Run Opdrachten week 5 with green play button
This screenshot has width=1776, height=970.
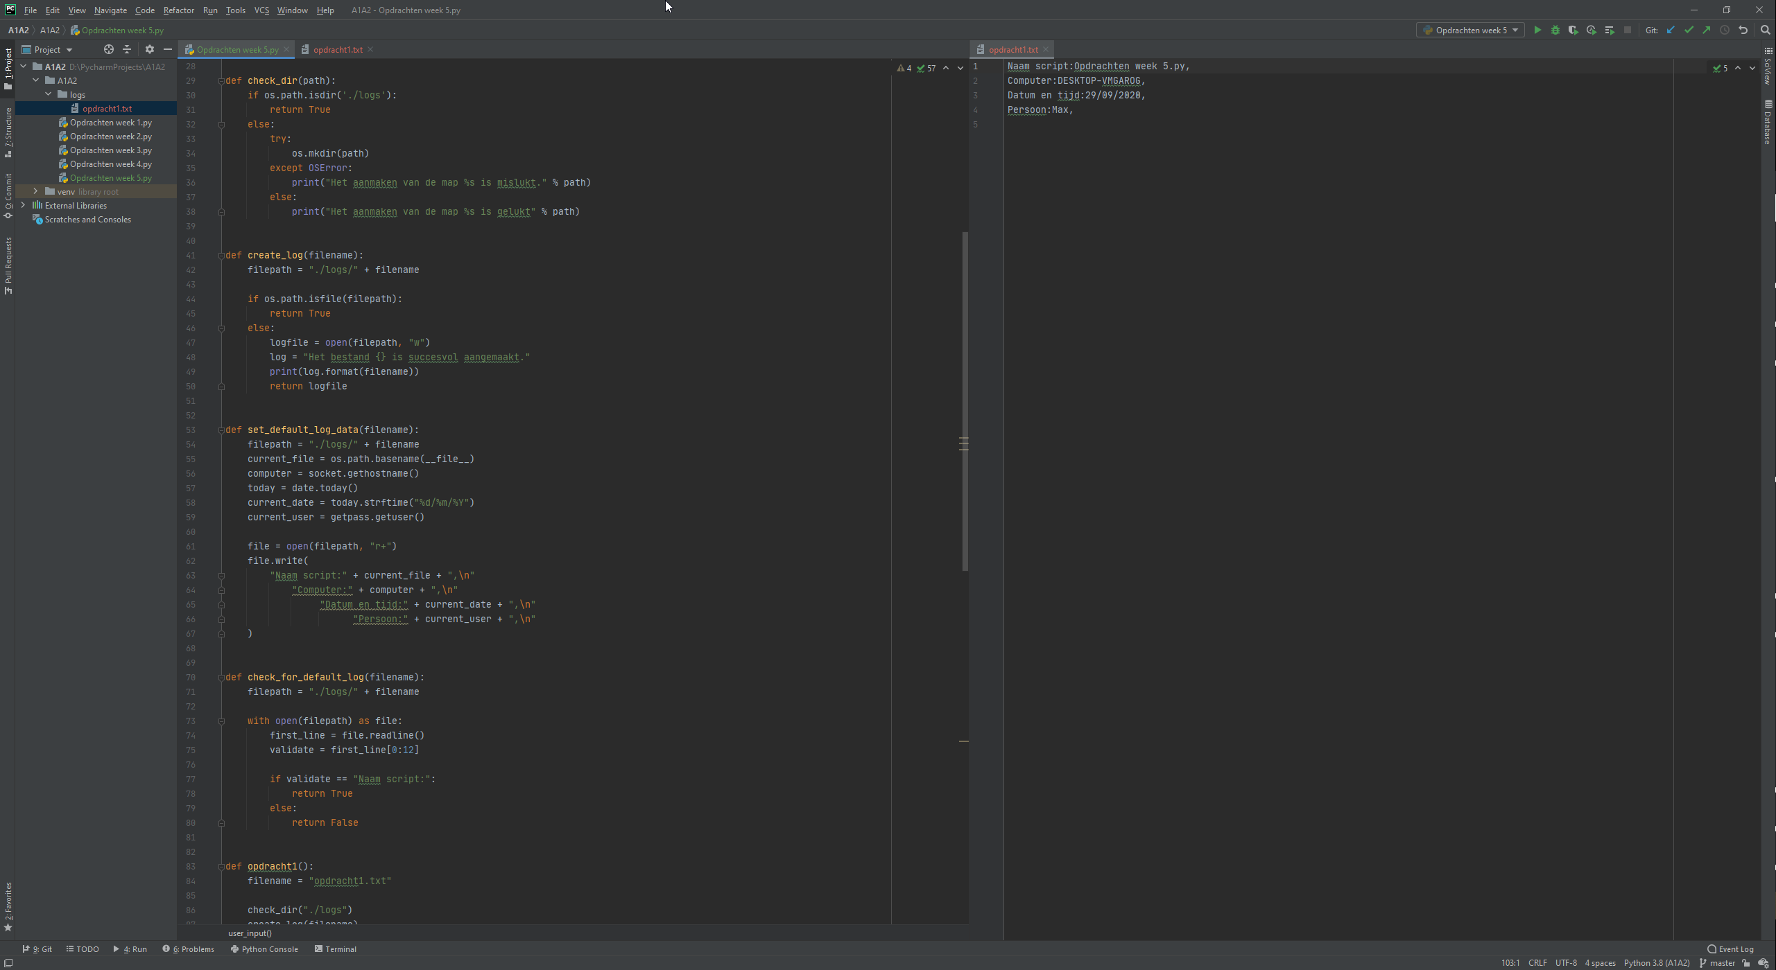[1537, 30]
